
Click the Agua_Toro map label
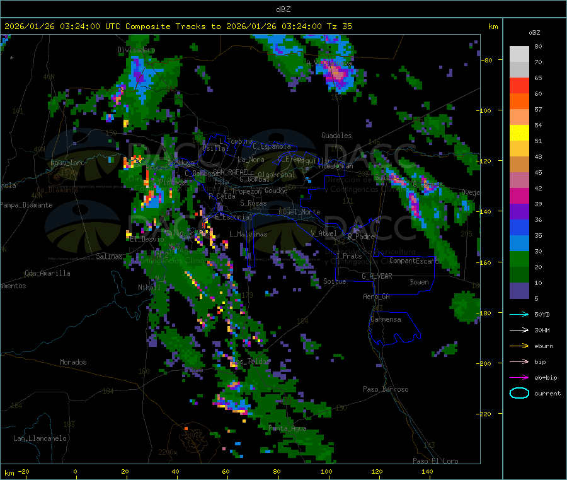click(x=67, y=163)
